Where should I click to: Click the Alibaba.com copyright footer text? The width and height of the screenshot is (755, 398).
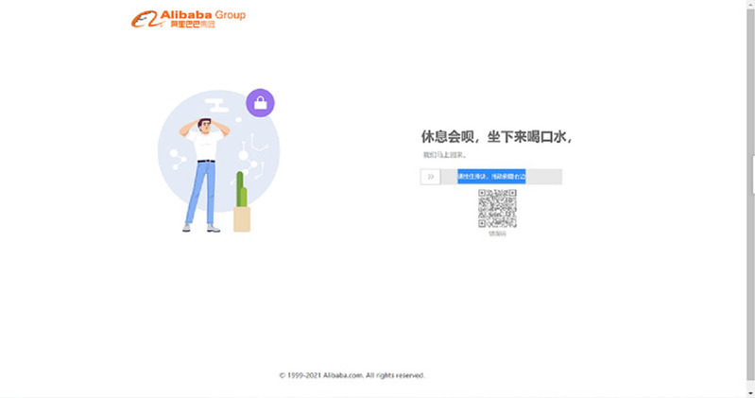(x=352, y=375)
